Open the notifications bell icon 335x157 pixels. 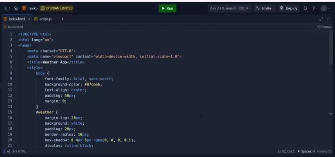coord(305,8)
